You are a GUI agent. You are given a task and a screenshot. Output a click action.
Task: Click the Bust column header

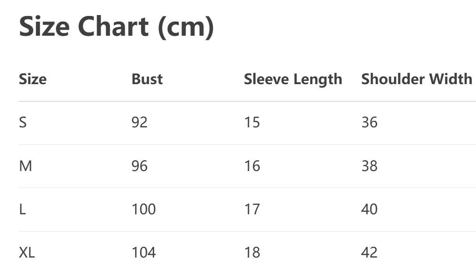tap(147, 79)
